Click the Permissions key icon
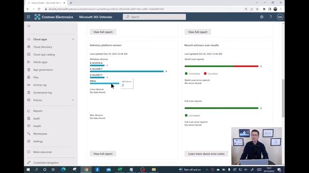The image size is (309, 173). tap(29, 134)
